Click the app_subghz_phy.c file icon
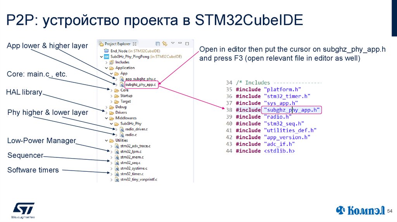This screenshot has height=222, width=397. coord(122,79)
